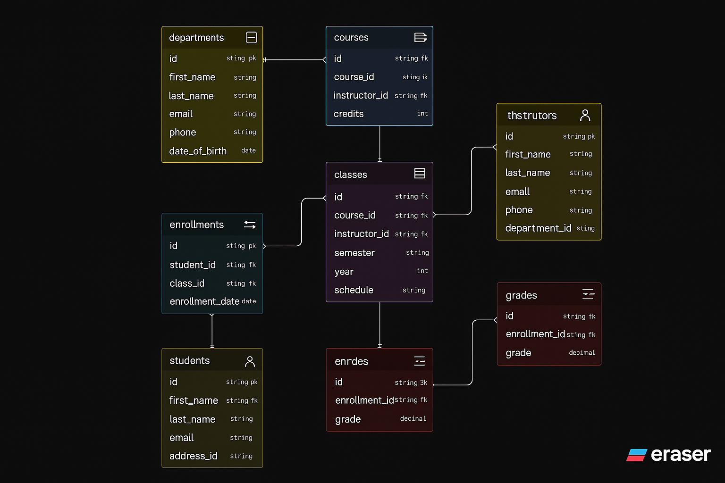Click the person icon on the students table header
725x483 pixels.
[250, 360]
